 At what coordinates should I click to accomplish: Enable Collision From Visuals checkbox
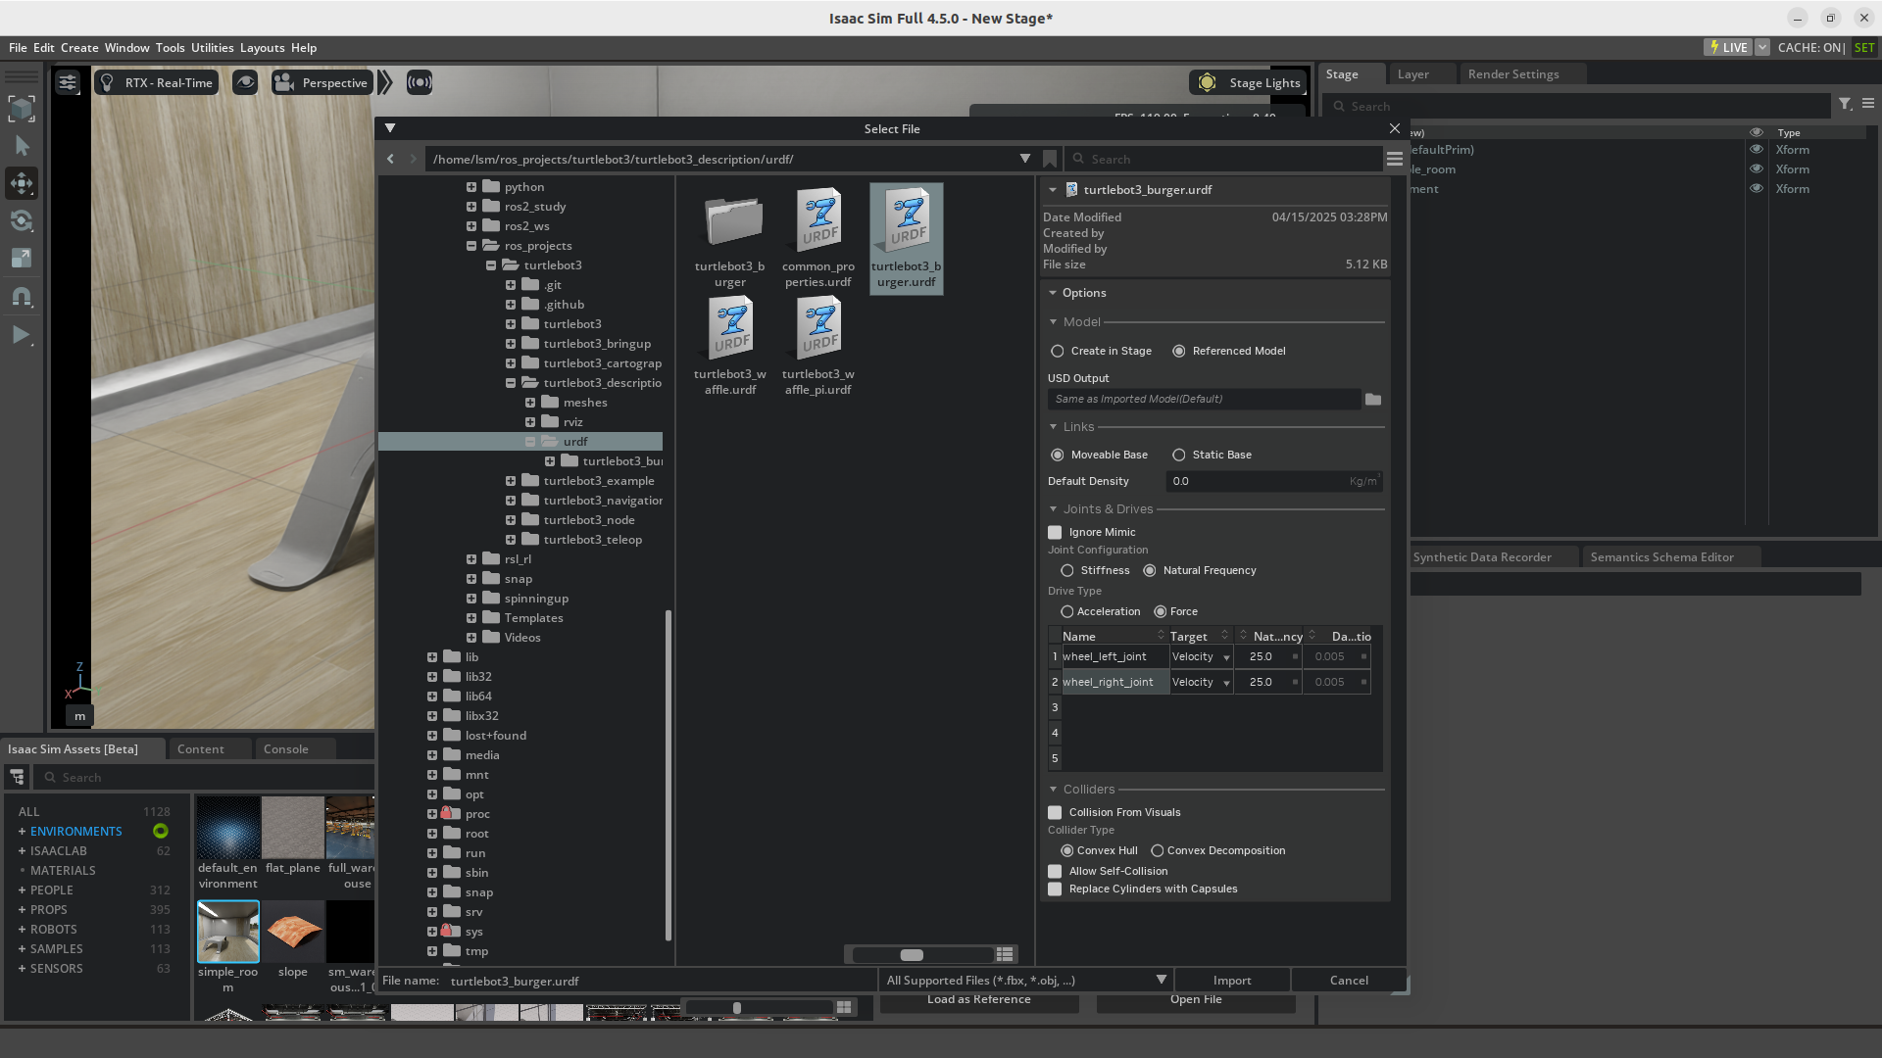(x=1055, y=812)
